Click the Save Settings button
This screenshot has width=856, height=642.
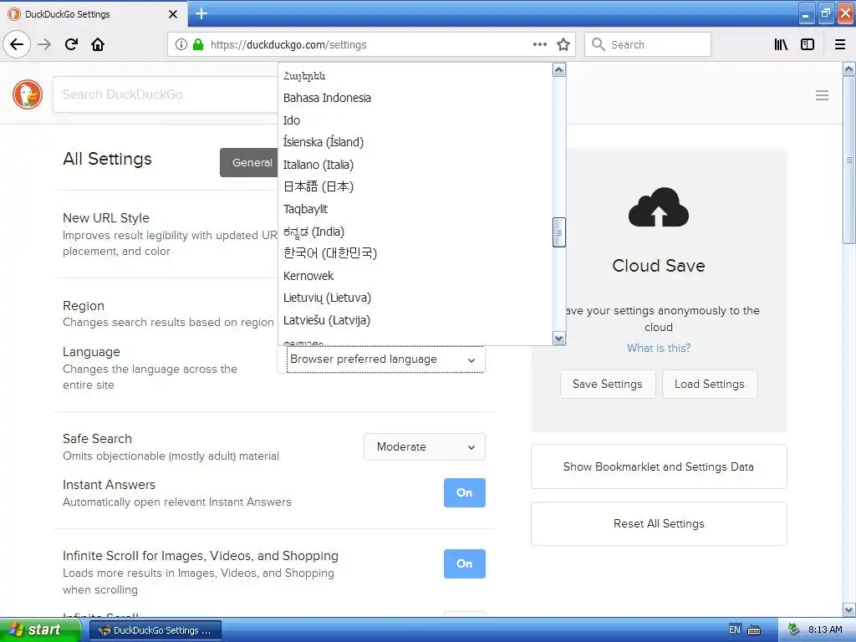(x=608, y=385)
